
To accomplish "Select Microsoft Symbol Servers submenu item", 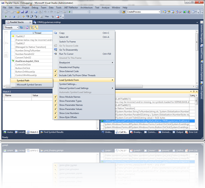I will pos(32,85).
